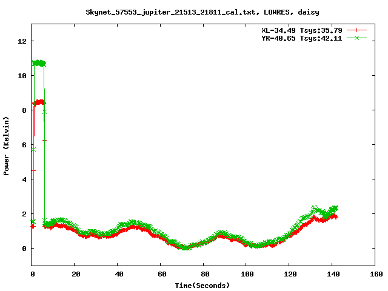
Task: Click x-axis tick label '40'
Action: (119, 274)
